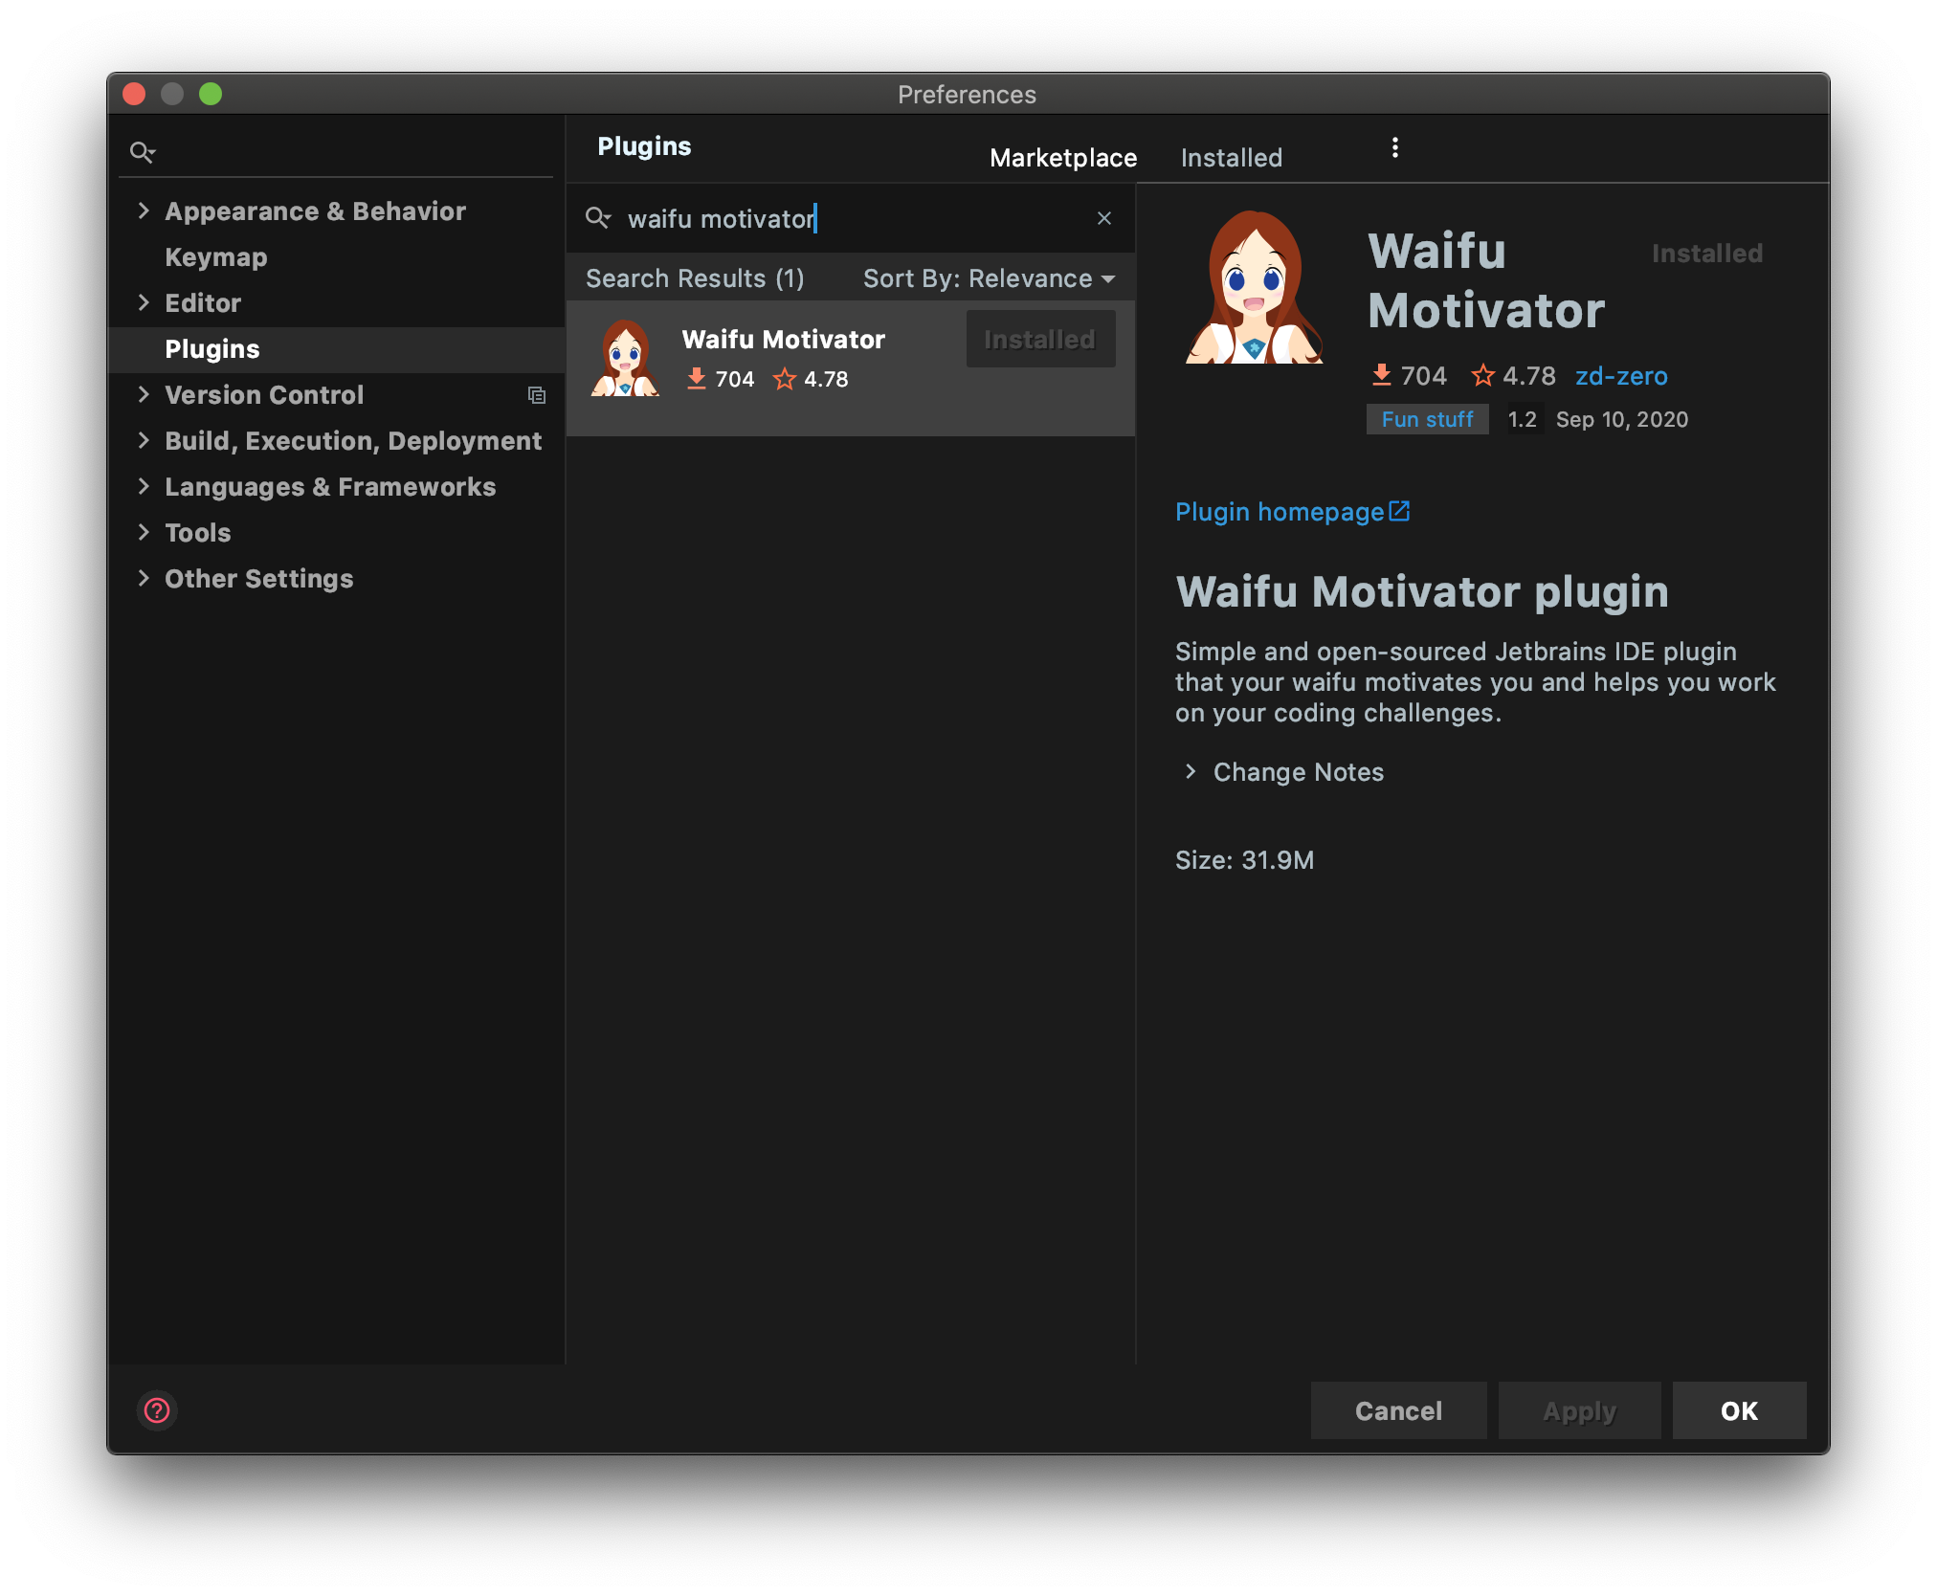Open the zd-zero vendor link
This screenshot has height=1596, width=1937.
tap(1620, 376)
